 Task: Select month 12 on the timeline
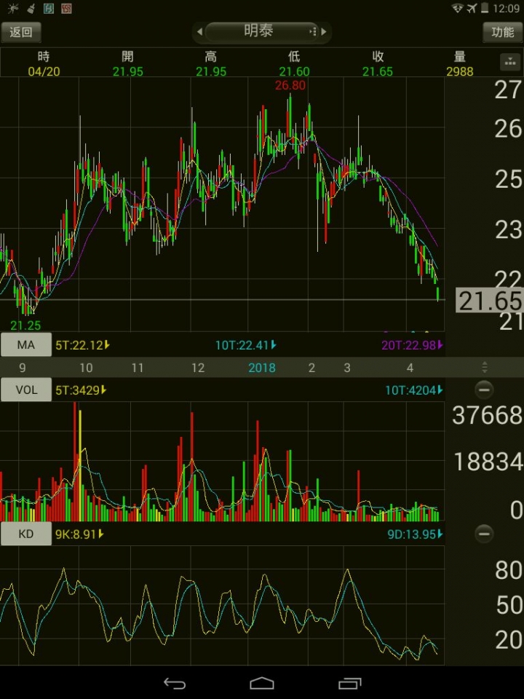click(198, 368)
